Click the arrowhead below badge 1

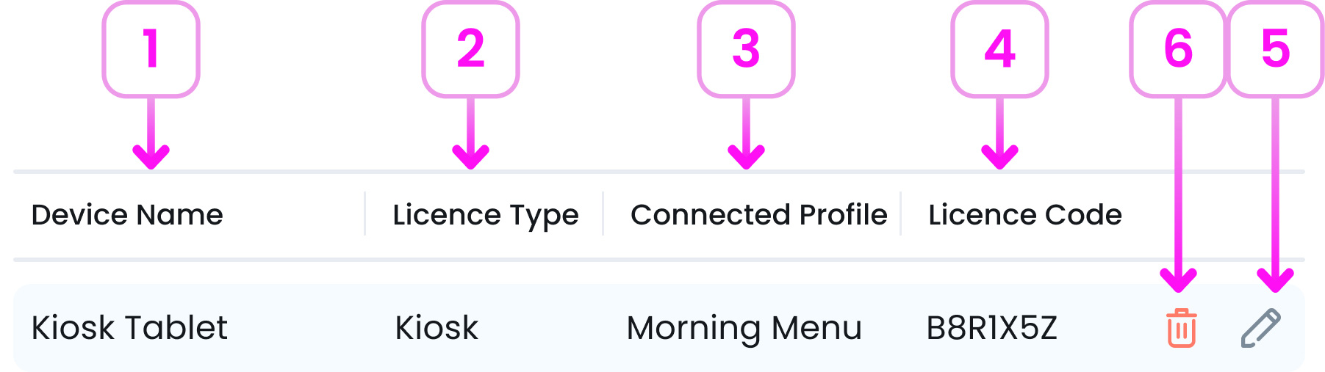click(x=151, y=156)
